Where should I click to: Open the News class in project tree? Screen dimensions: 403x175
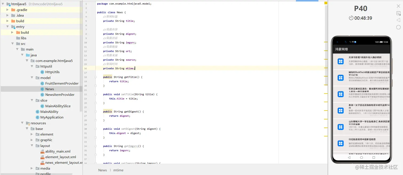50,89
